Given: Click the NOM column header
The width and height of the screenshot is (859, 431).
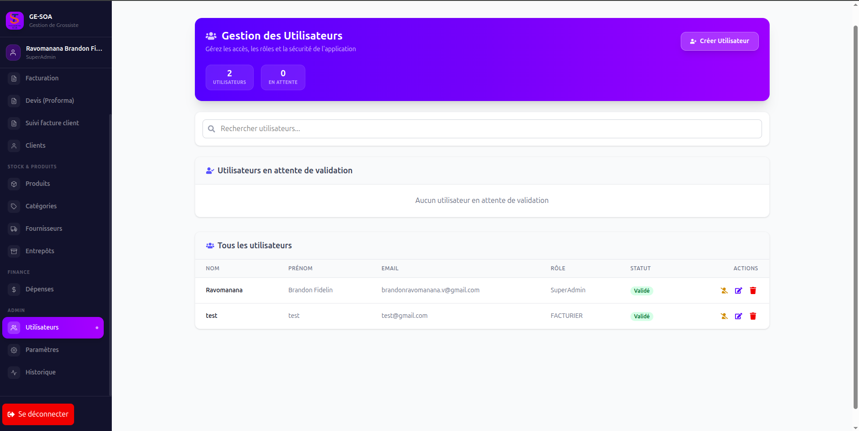Looking at the screenshot, I should (212, 268).
